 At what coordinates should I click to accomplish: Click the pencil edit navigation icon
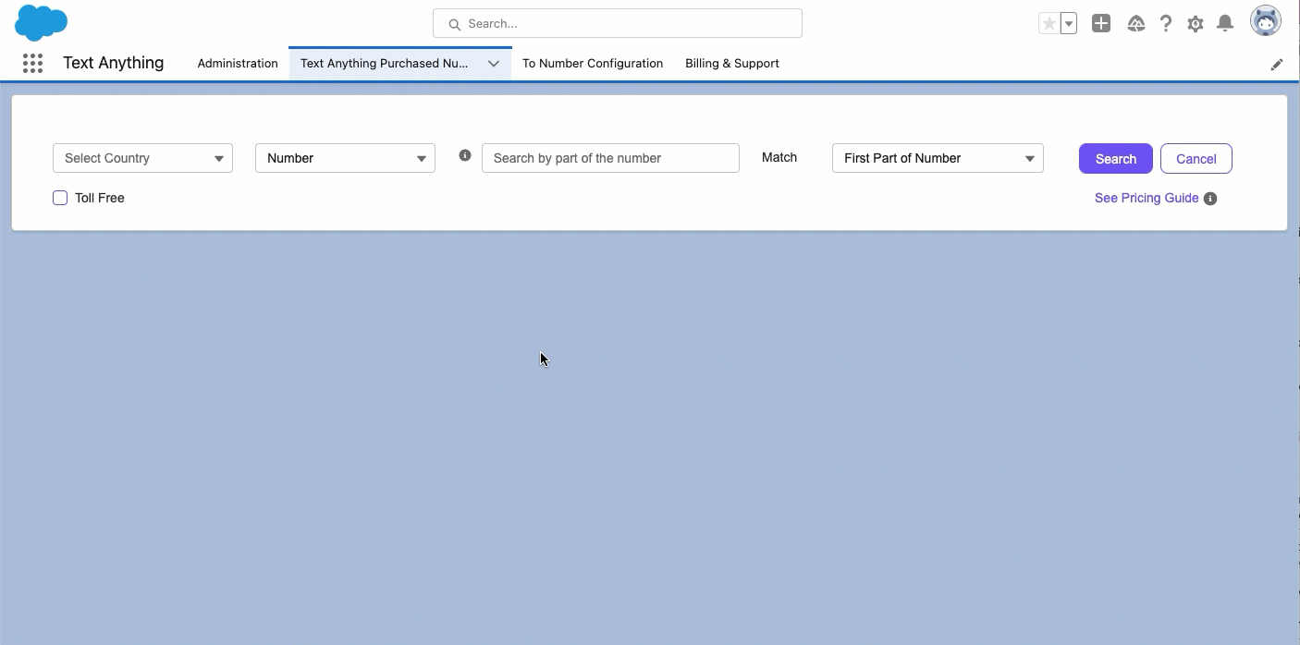[x=1277, y=65]
